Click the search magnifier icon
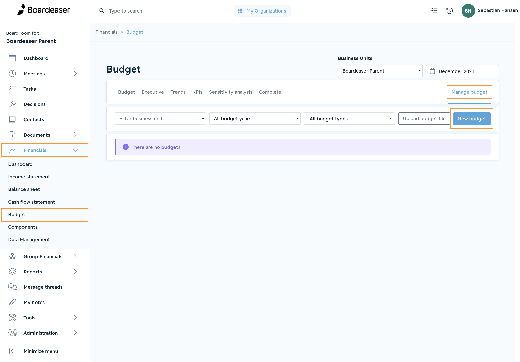The width and height of the screenshot is (520, 362). click(102, 11)
